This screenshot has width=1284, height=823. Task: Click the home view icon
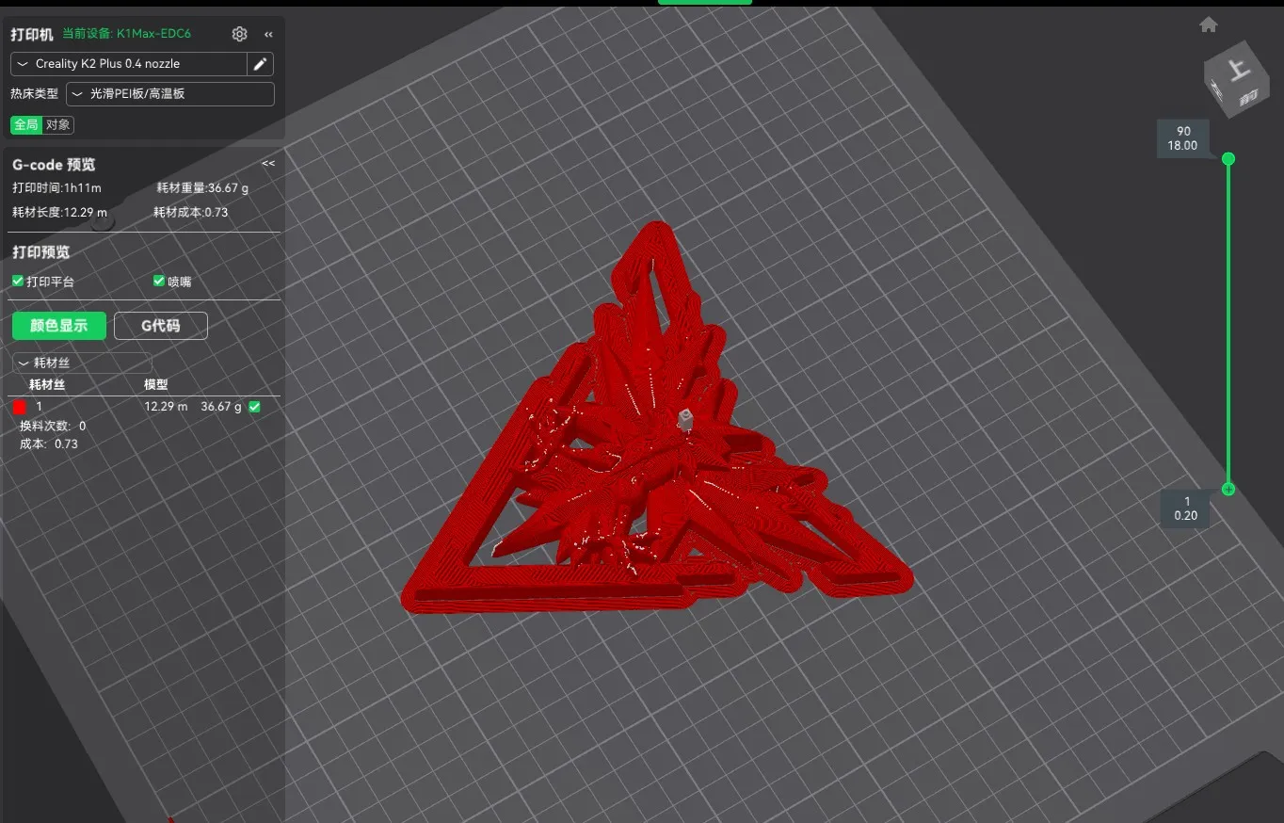click(1209, 24)
